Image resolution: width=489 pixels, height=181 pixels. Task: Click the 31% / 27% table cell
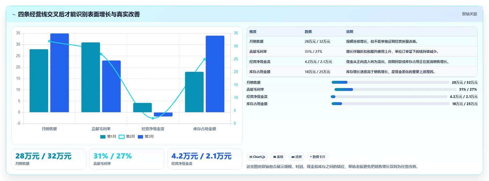pyautogui.click(x=313, y=52)
